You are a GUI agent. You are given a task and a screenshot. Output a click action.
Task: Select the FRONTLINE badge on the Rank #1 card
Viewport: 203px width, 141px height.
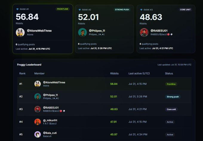tap(63, 9)
